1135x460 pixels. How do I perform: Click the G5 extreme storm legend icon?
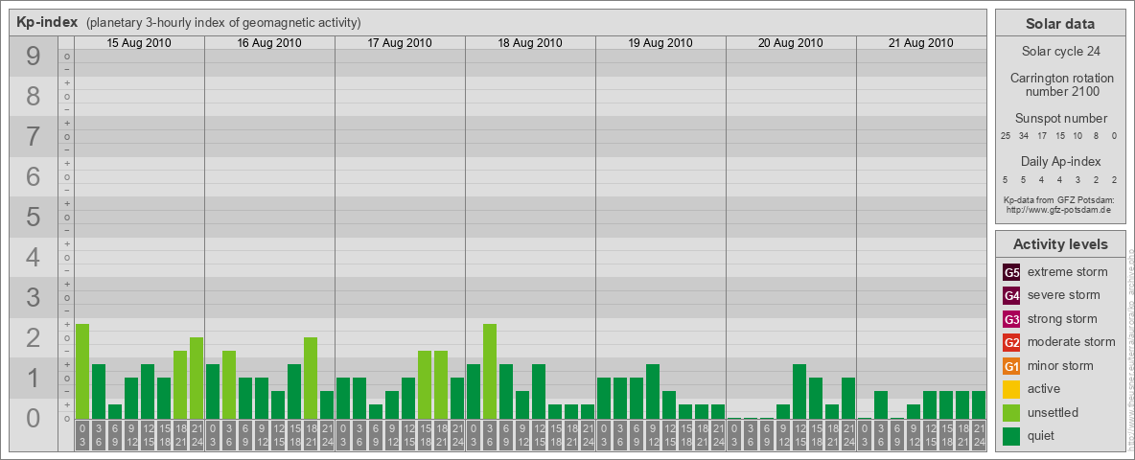pyautogui.click(x=1011, y=272)
